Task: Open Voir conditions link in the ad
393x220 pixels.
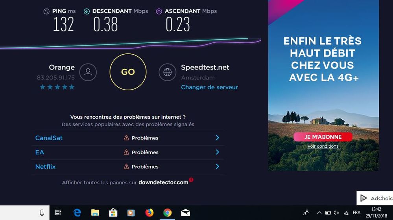Action: point(323,146)
